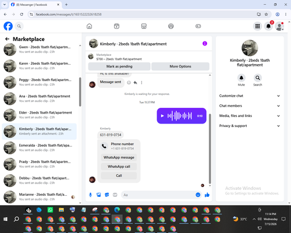Open WhatsApp from the taskbar
The width and height of the screenshot is (291, 233).
click(50, 210)
